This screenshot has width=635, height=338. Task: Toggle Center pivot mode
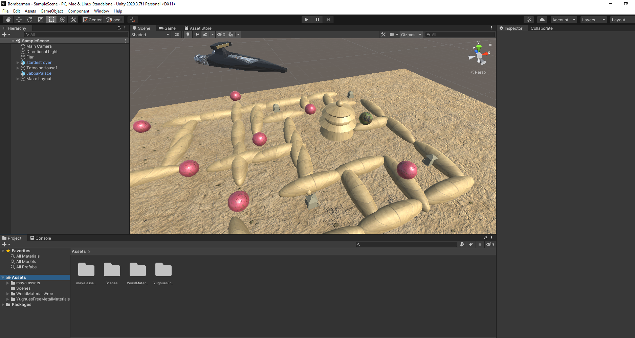[x=92, y=20]
